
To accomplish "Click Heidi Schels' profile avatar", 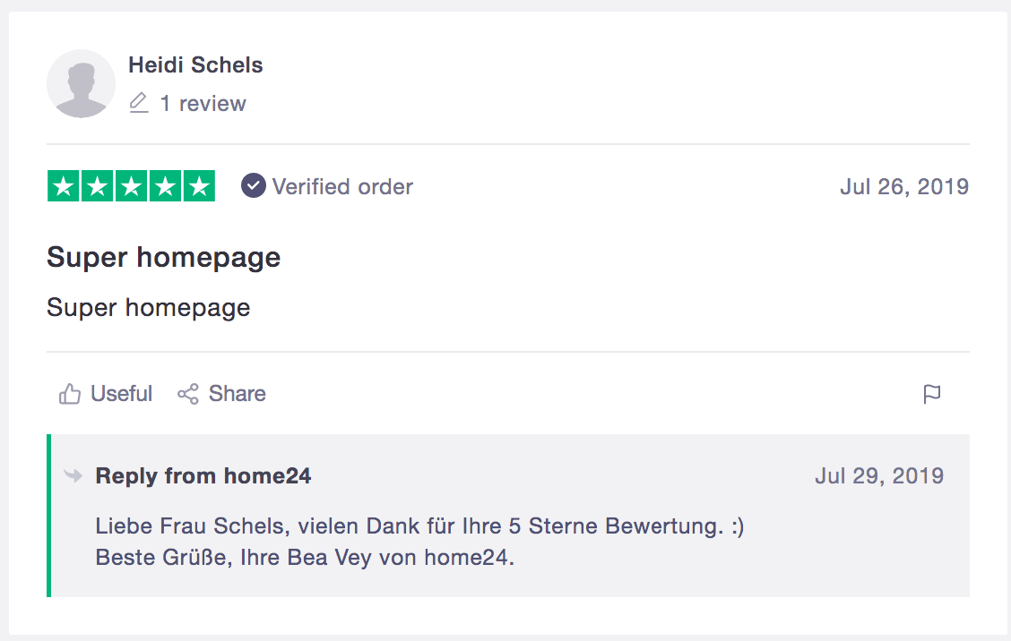I will (x=81, y=84).
